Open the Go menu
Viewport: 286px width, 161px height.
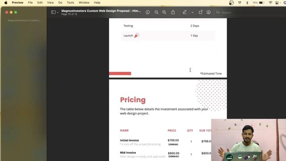click(x=60, y=3)
